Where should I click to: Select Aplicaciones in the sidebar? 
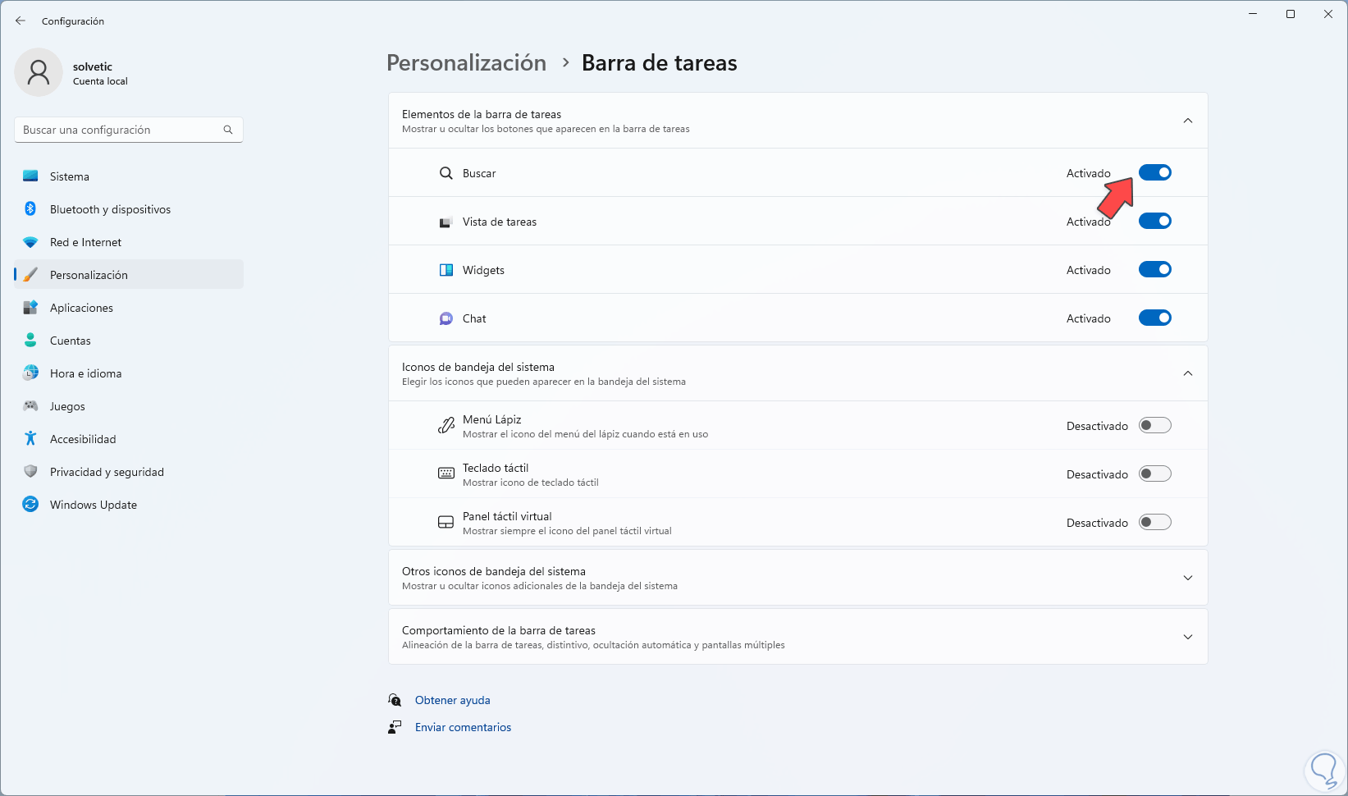click(81, 308)
